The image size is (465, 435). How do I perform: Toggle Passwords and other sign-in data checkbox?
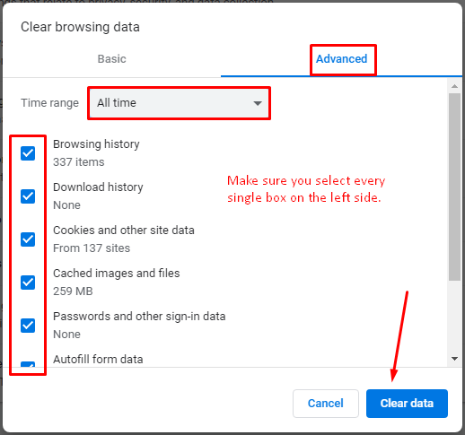tap(28, 326)
